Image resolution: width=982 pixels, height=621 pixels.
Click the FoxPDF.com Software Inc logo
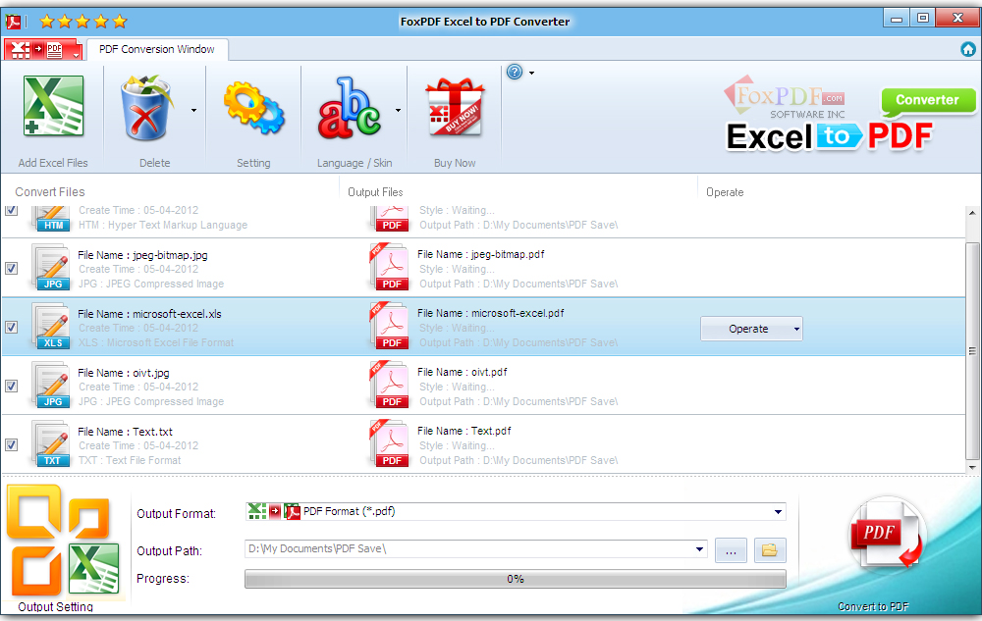tap(785, 98)
